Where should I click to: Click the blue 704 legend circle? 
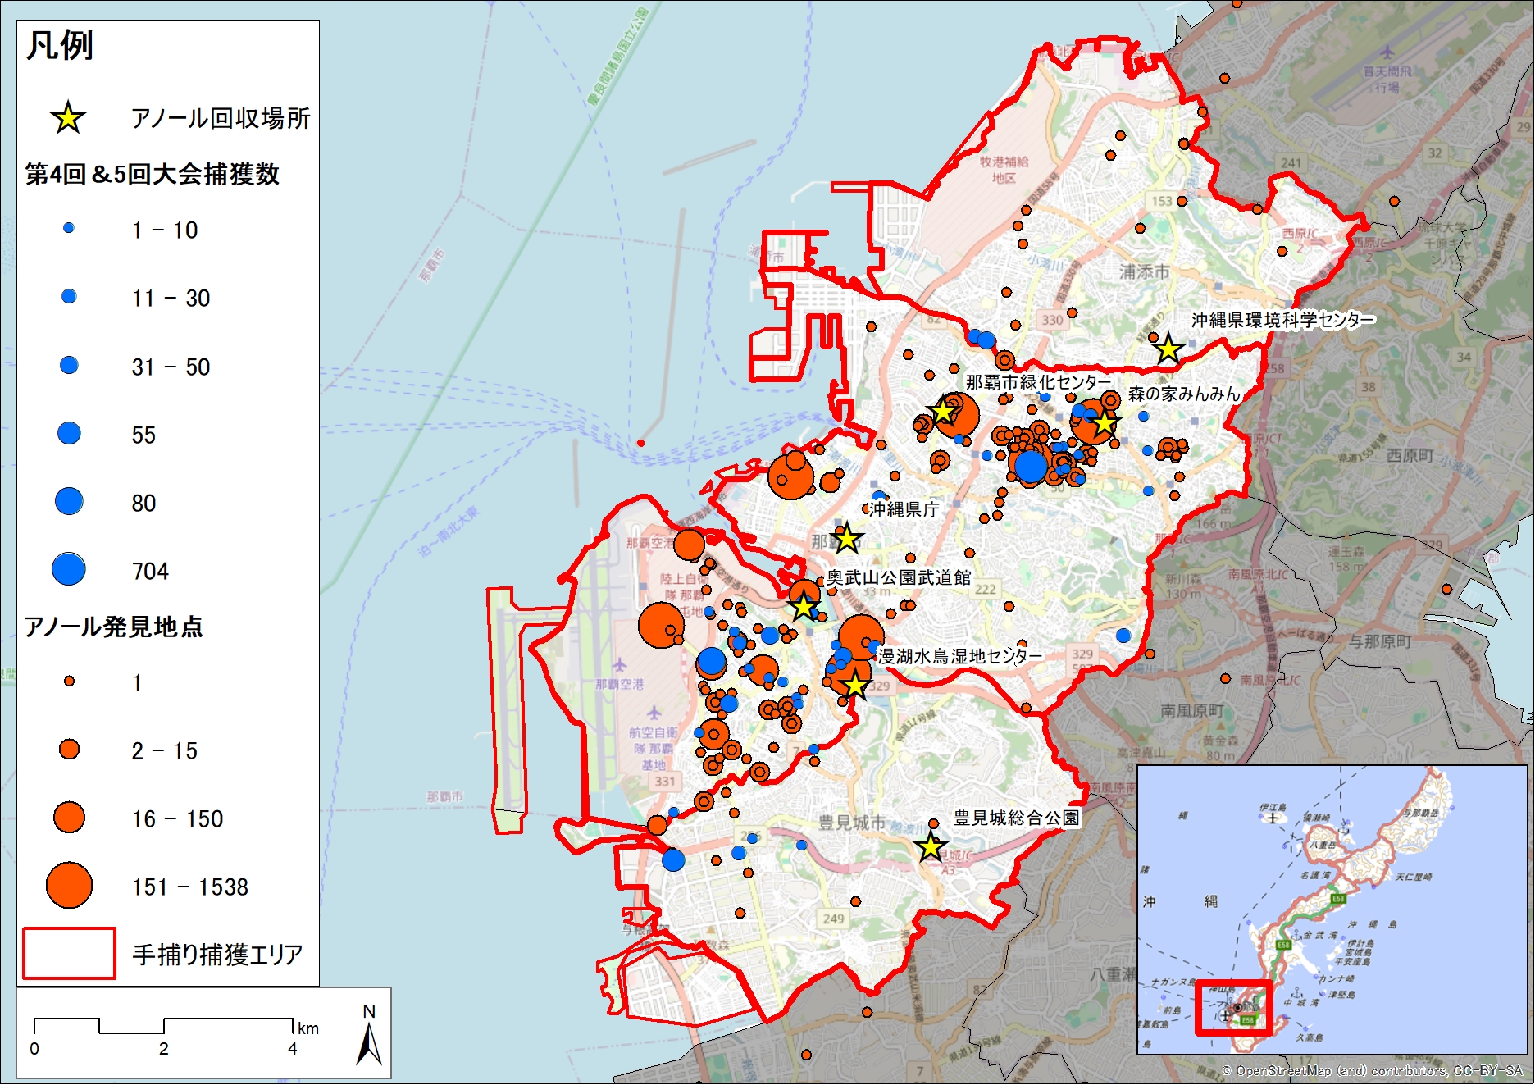69,569
